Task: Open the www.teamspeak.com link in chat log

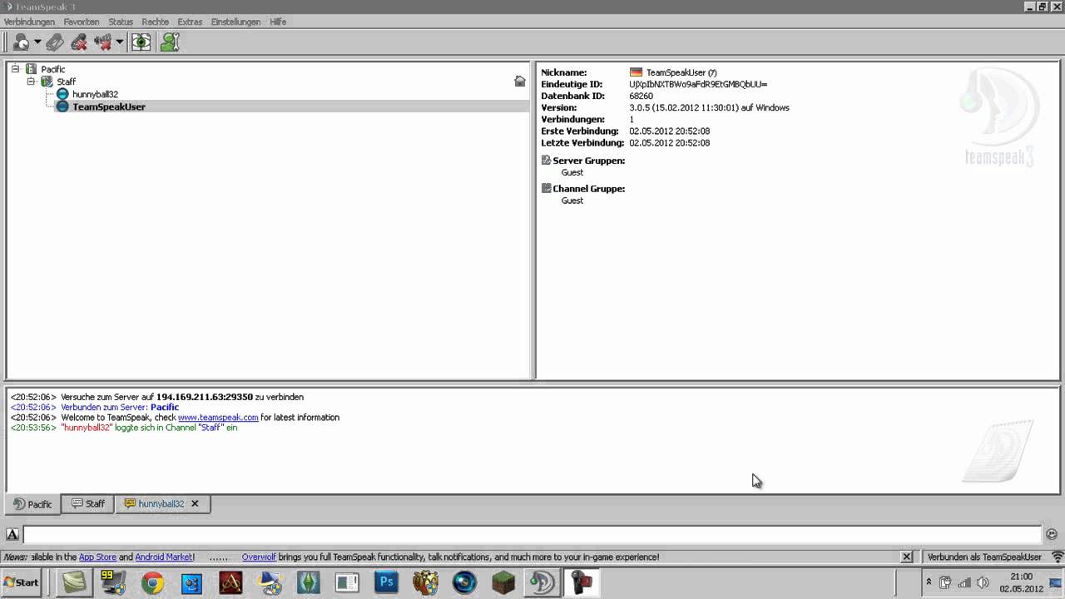Action: click(218, 418)
